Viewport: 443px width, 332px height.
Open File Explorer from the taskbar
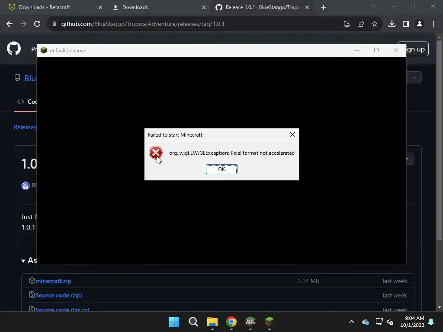point(212,322)
